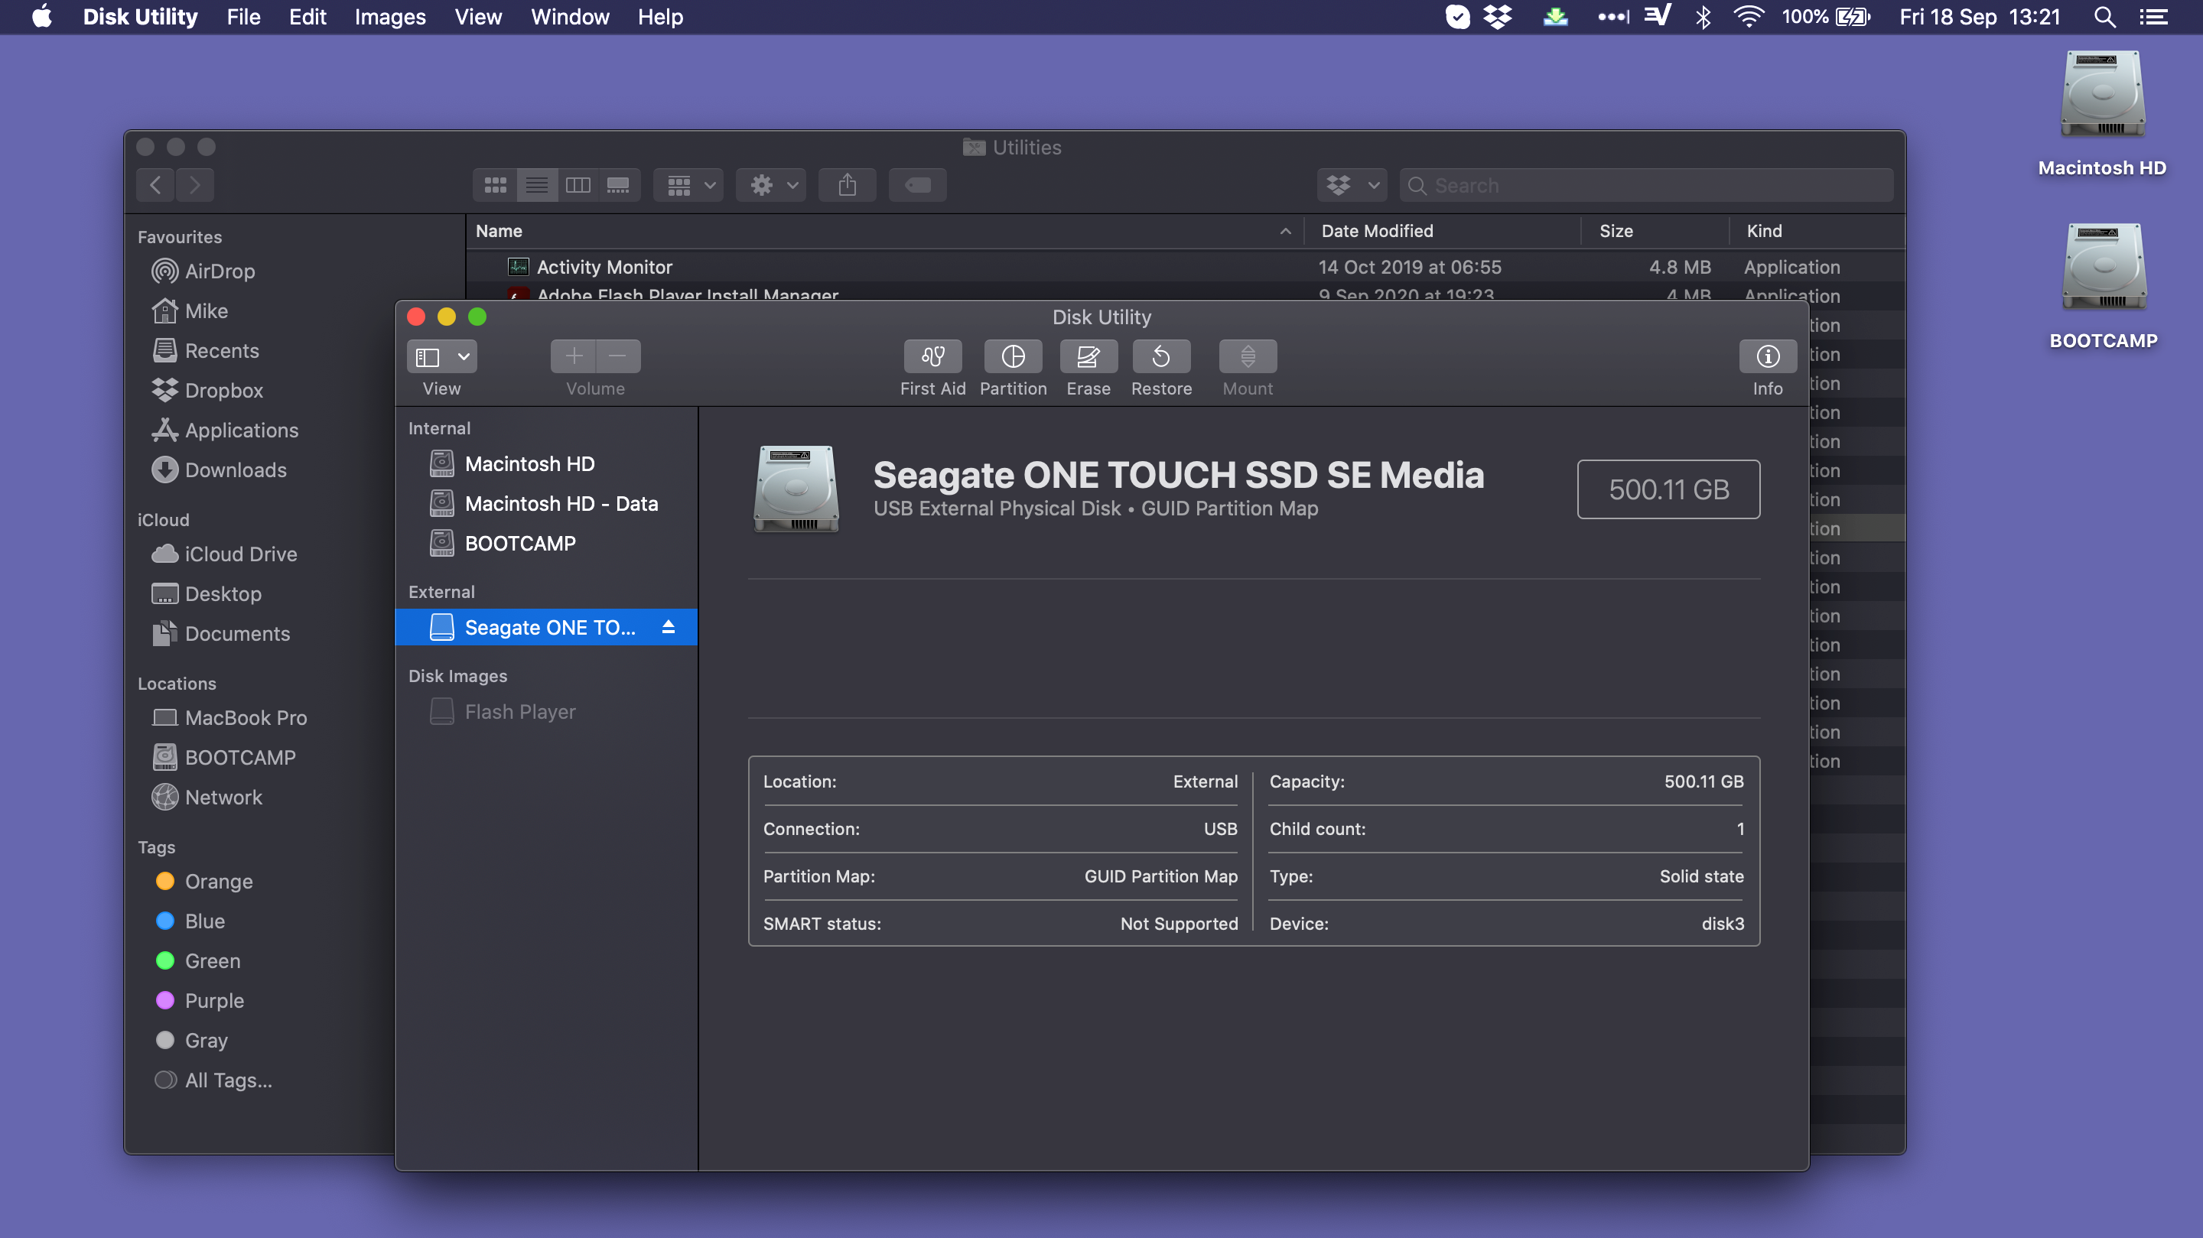Open the File menu

pyautogui.click(x=243, y=17)
